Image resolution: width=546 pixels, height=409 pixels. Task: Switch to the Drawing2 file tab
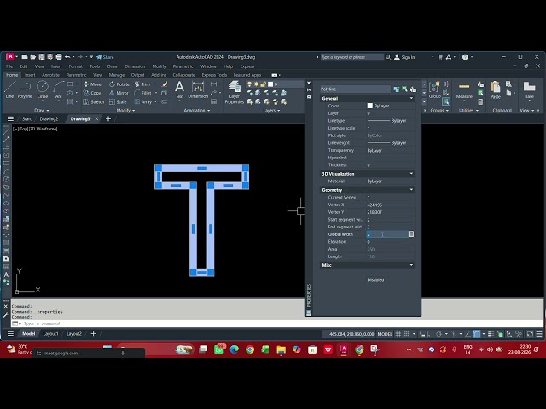click(x=49, y=119)
